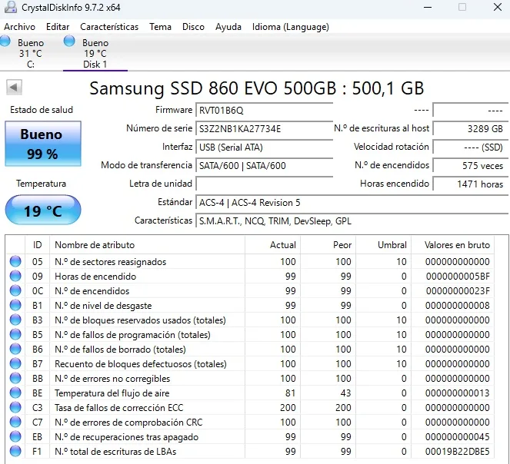510x464 pixels.
Task: Click status orb of attribute BB row
Action: [x=15, y=378]
